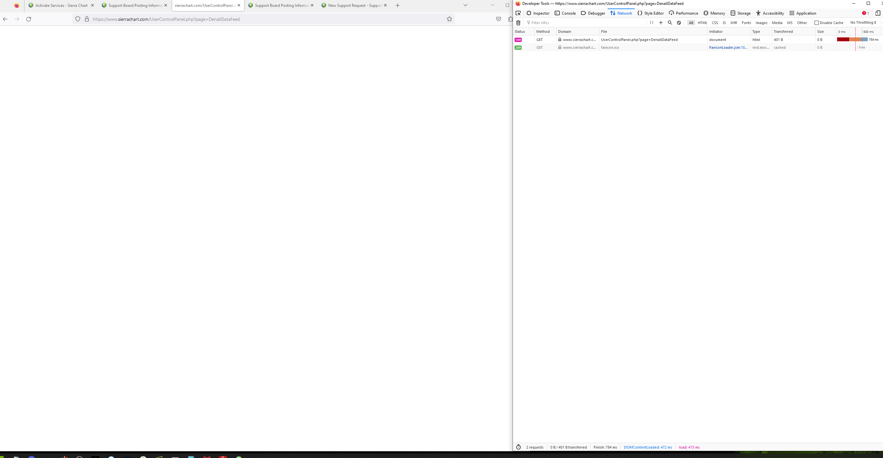Clear network log with trash icon
Screen dimensions: 883x458
[518, 23]
